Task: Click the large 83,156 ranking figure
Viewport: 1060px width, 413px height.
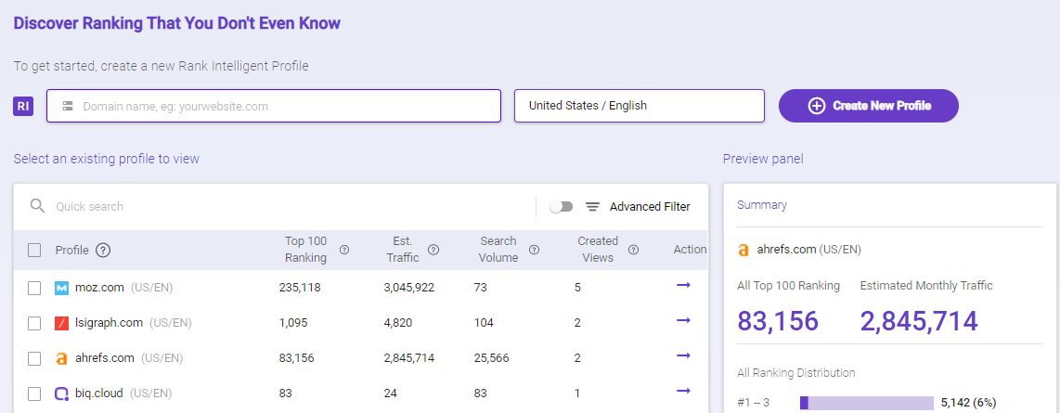Action: point(778,321)
